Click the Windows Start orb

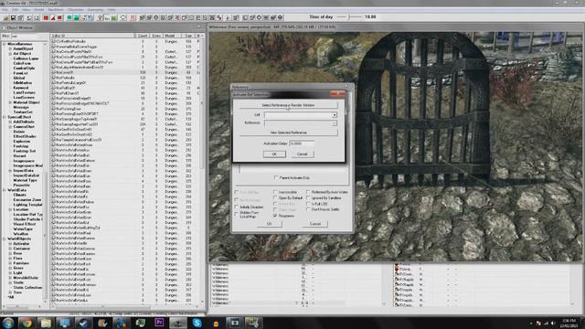(x=8, y=323)
